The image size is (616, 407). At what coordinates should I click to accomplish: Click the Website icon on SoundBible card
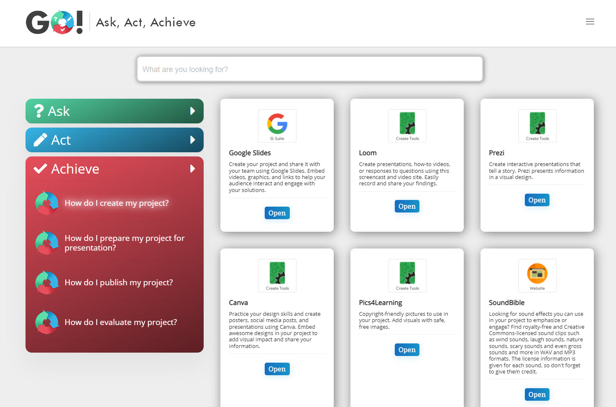(537, 276)
